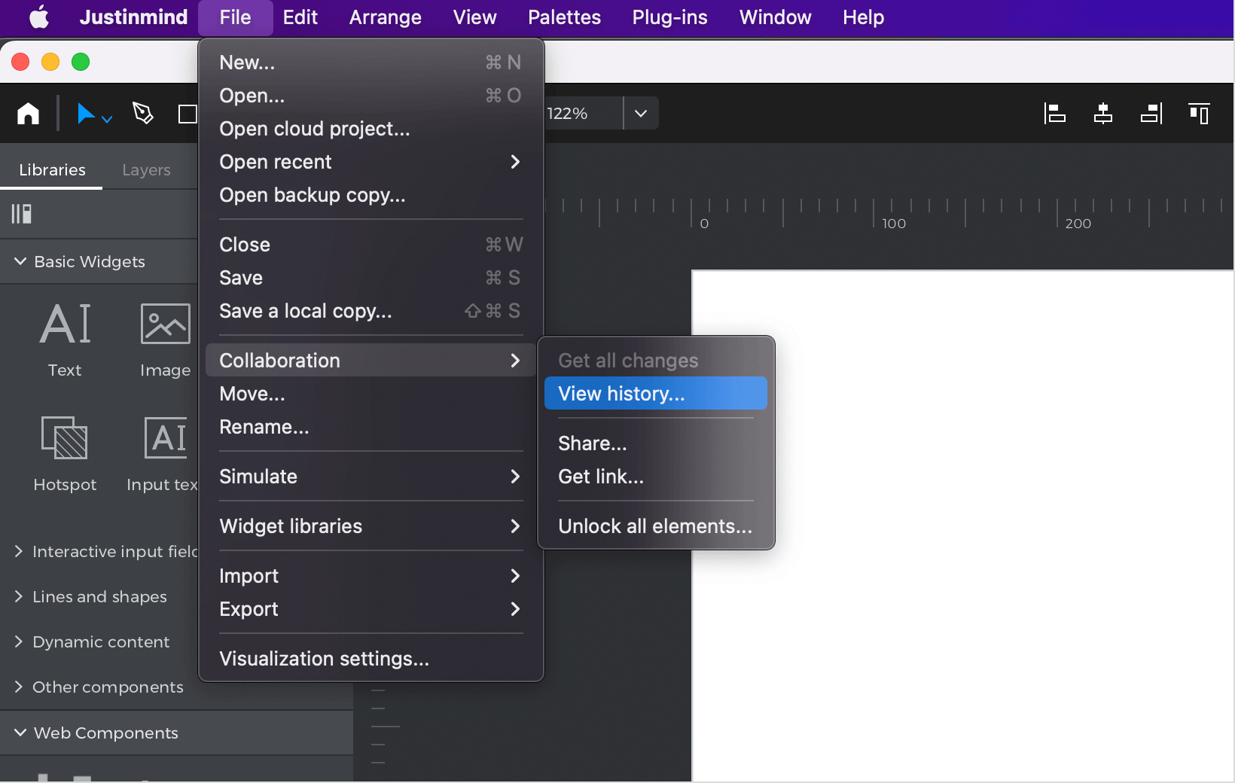This screenshot has height=783, width=1235.
Task: Open the Palettes menu
Action: coord(564,17)
